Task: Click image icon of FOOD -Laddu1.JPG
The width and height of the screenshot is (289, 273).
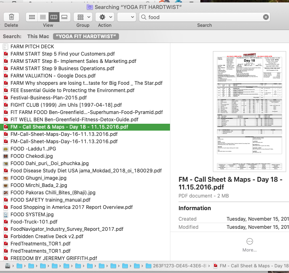Action: pos(6,149)
